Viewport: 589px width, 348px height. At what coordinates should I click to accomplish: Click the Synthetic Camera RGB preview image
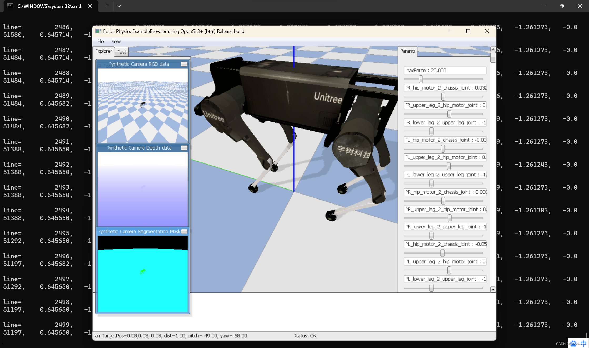click(x=143, y=105)
